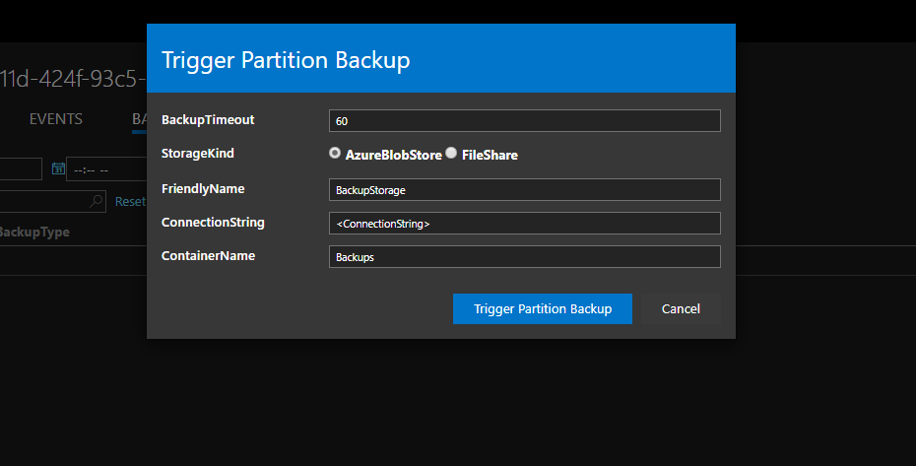This screenshot has width=916, height=466.
Task: Focus the search box beside Reset
Action: point(43,201)
